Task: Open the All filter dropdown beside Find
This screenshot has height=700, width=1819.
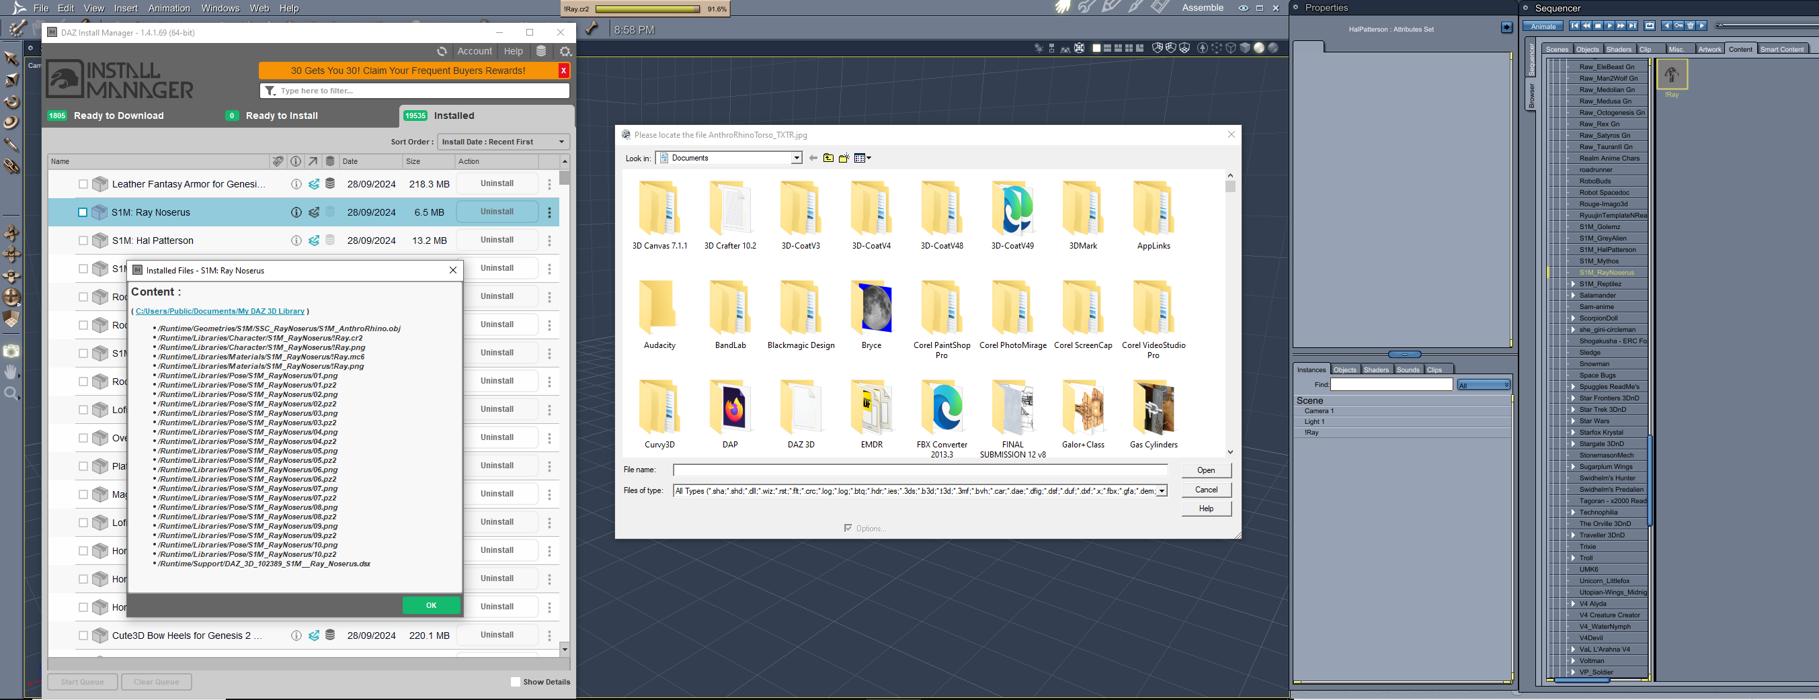Action: pyautogui.click(x=1484, y=384)
